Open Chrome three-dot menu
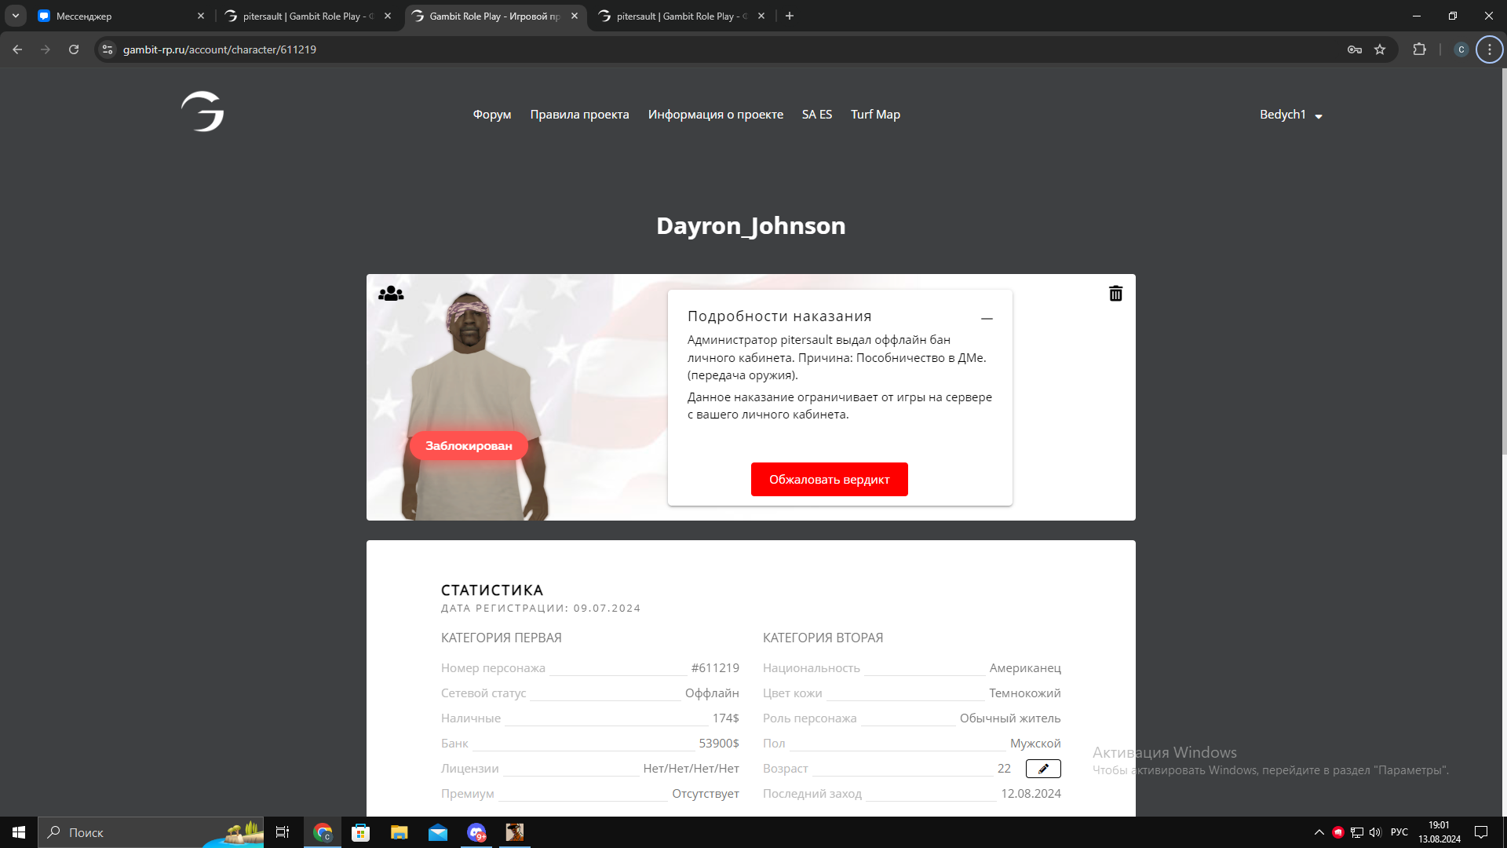The width and height of the screenshot is (1507, 848). click(1489, 49)
